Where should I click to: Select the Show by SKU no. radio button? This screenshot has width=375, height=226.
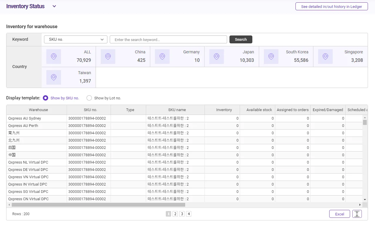coord(45,98)
